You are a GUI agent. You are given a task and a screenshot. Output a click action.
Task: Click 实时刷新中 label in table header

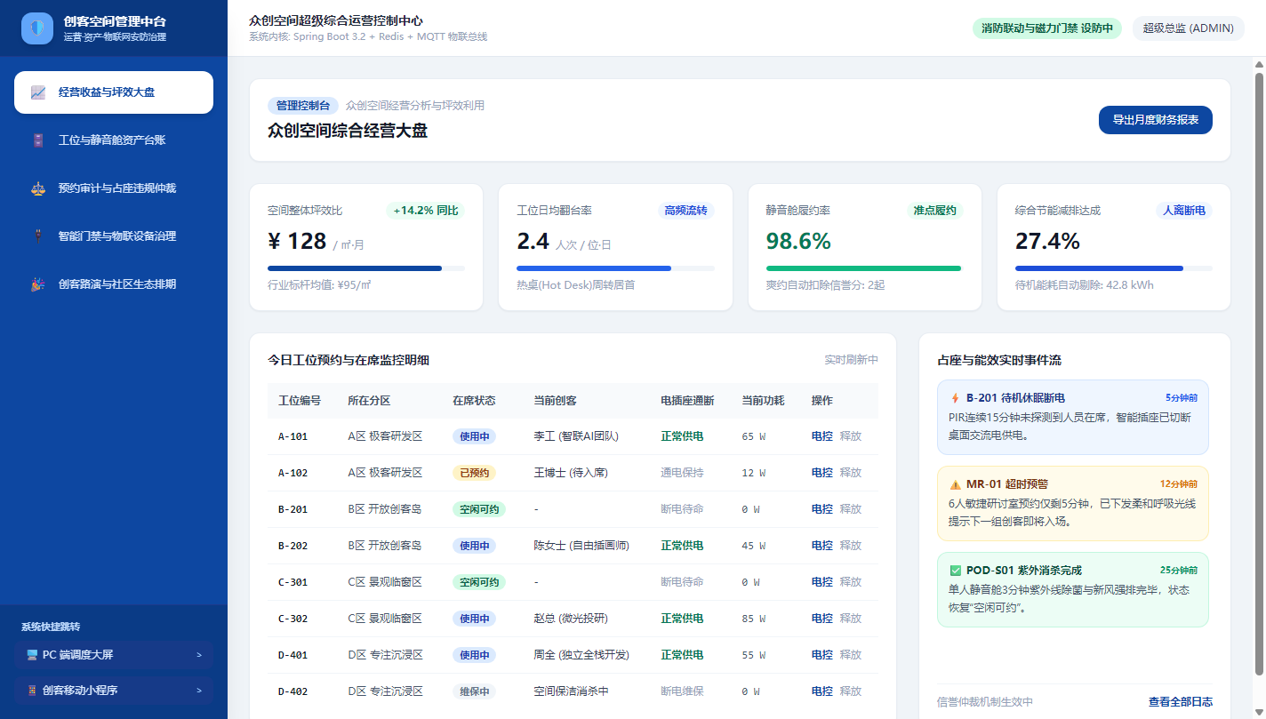pos(851,360)
